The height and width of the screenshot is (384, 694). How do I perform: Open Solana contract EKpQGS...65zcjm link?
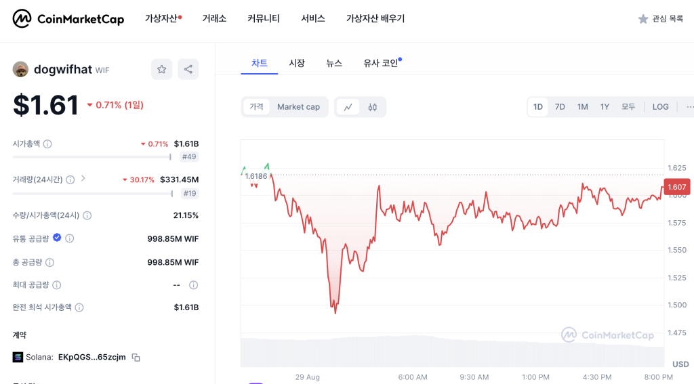tap(92, 357)
